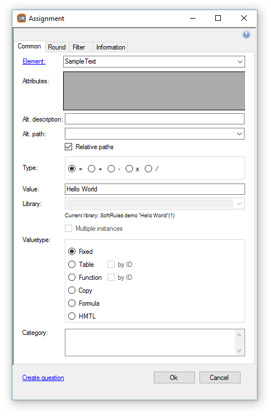The width and height of the screenshot is (271, 416).
Task: Open the Alt. path dropdown list
Action: (239, 134)
